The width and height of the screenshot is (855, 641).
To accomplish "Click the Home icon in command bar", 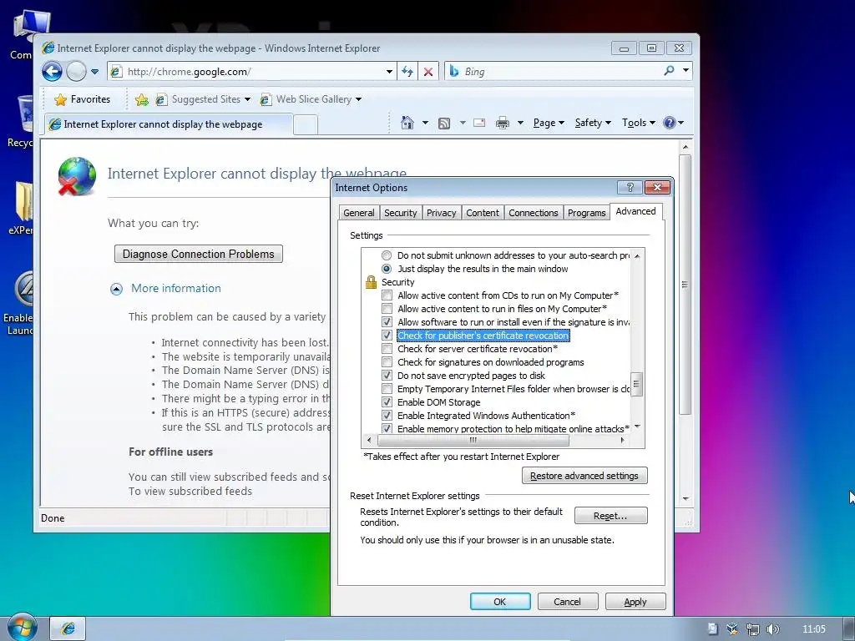I will [407, 123].
